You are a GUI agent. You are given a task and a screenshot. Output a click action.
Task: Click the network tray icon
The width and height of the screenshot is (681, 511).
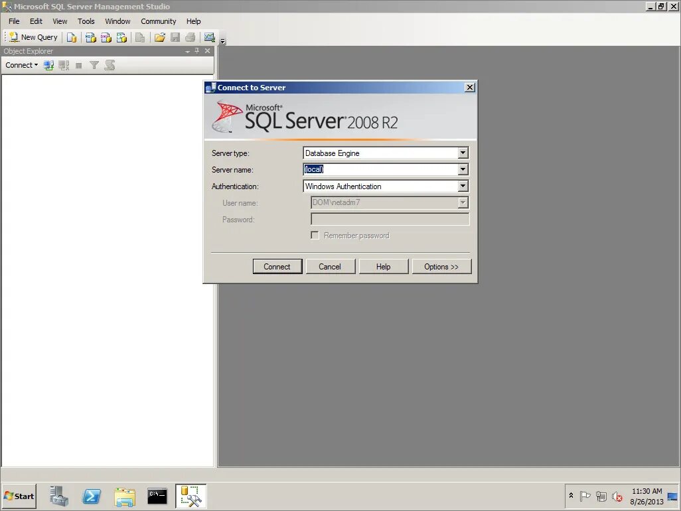601,496
